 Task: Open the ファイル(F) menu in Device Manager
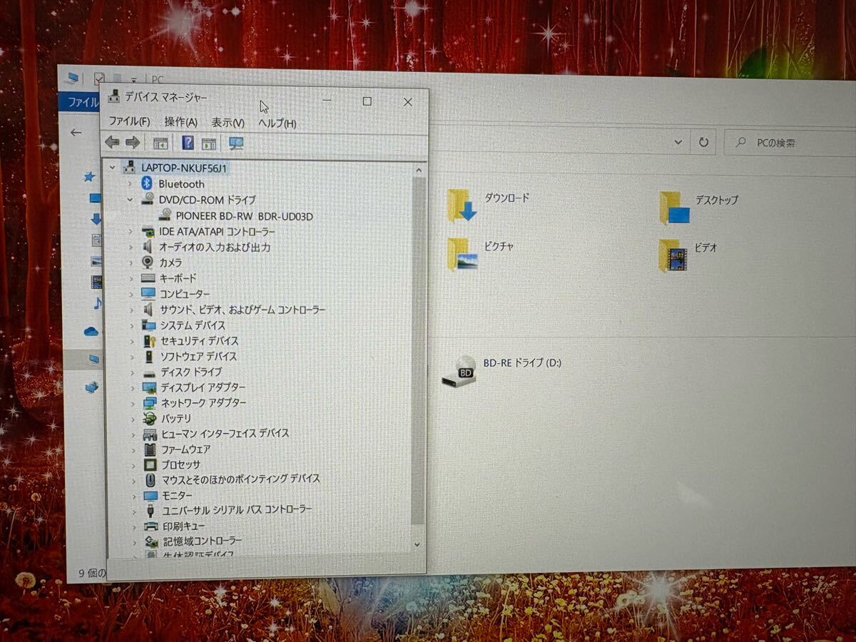coord(129,122)
